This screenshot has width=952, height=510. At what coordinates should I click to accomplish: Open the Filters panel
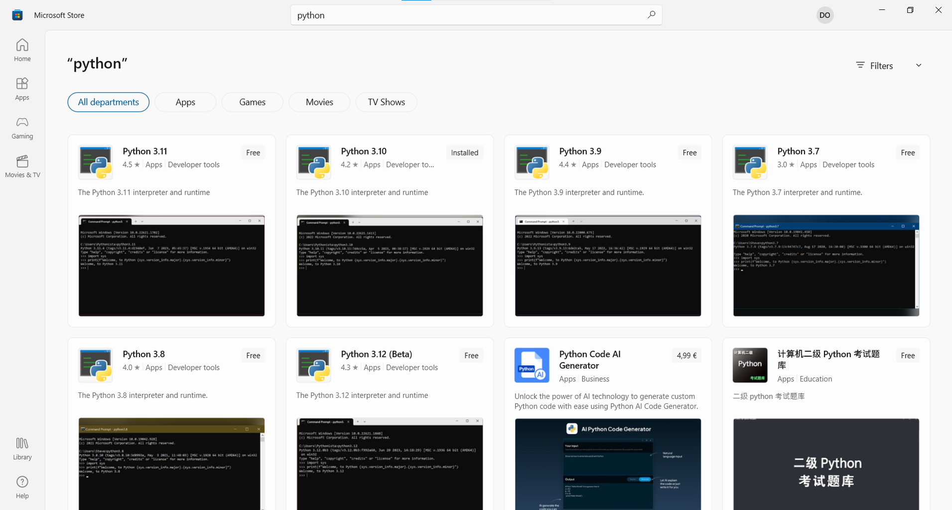pyautogui.click(x=874, y=65)
